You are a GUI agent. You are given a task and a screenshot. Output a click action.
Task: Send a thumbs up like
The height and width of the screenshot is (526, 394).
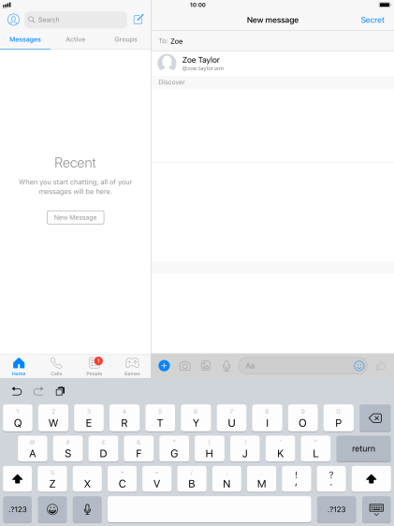381,366
